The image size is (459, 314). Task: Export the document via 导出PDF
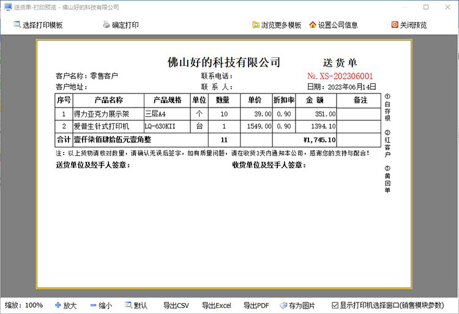[256, 305]
